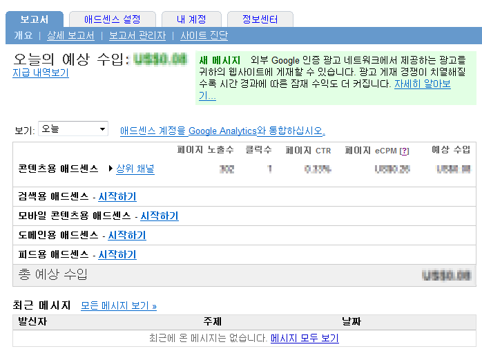482x349 pixels.
Task: Click 시작하기 for 도메인용 애드센스
Action: (127, 235)
